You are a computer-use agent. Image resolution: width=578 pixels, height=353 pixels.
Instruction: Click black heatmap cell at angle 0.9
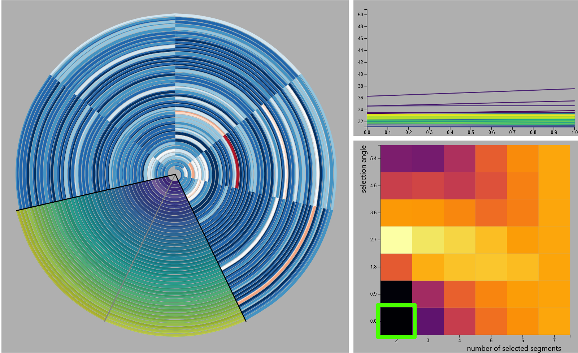point(396,294)
